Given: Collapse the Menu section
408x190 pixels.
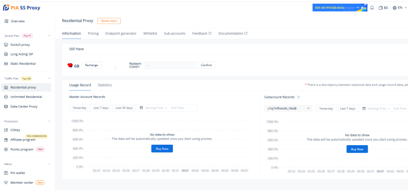Looking at the screenshot, I should 49,164.
